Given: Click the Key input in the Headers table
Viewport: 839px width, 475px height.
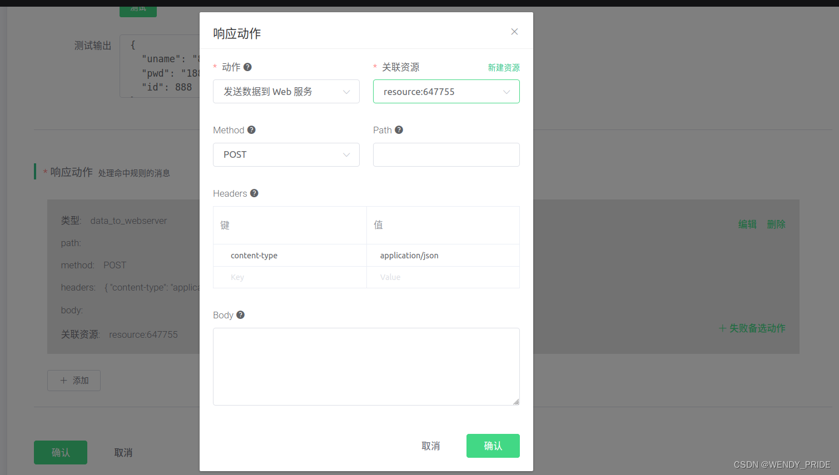Looking at the screenshot, I should (289, 277).
